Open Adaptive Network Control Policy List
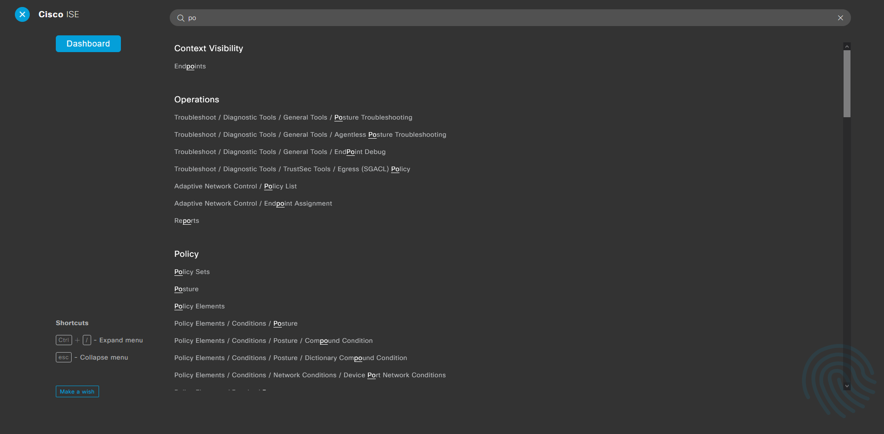The width and height of the screenshot is (884, 434). click(235, 187)
